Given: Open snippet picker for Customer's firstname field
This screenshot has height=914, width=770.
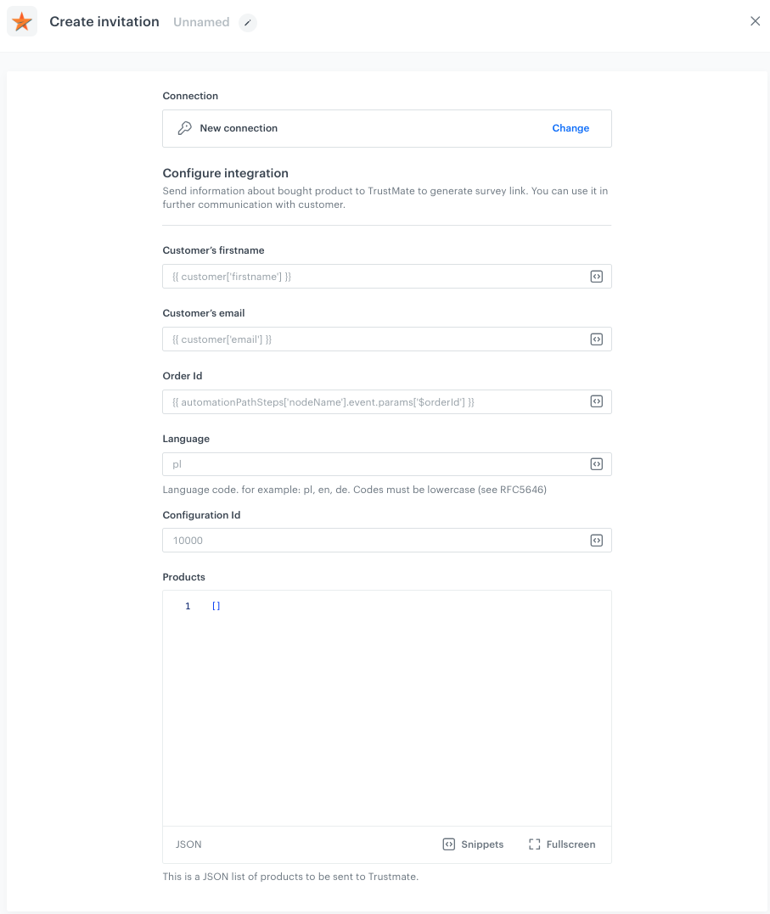Looking at the screenshot, I should (596, 276).
